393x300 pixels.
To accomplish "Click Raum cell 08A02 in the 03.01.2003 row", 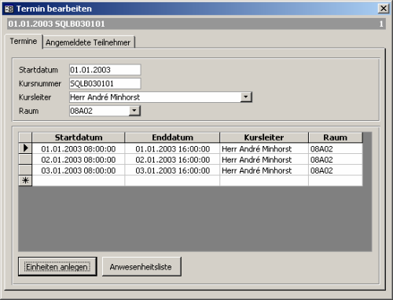I will (336, 170).
